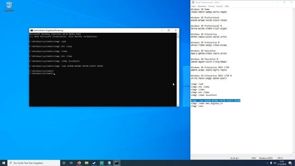Open Task View from the taskbar
The width and height of the screenshot is (295, 166).
pos(71,163)
